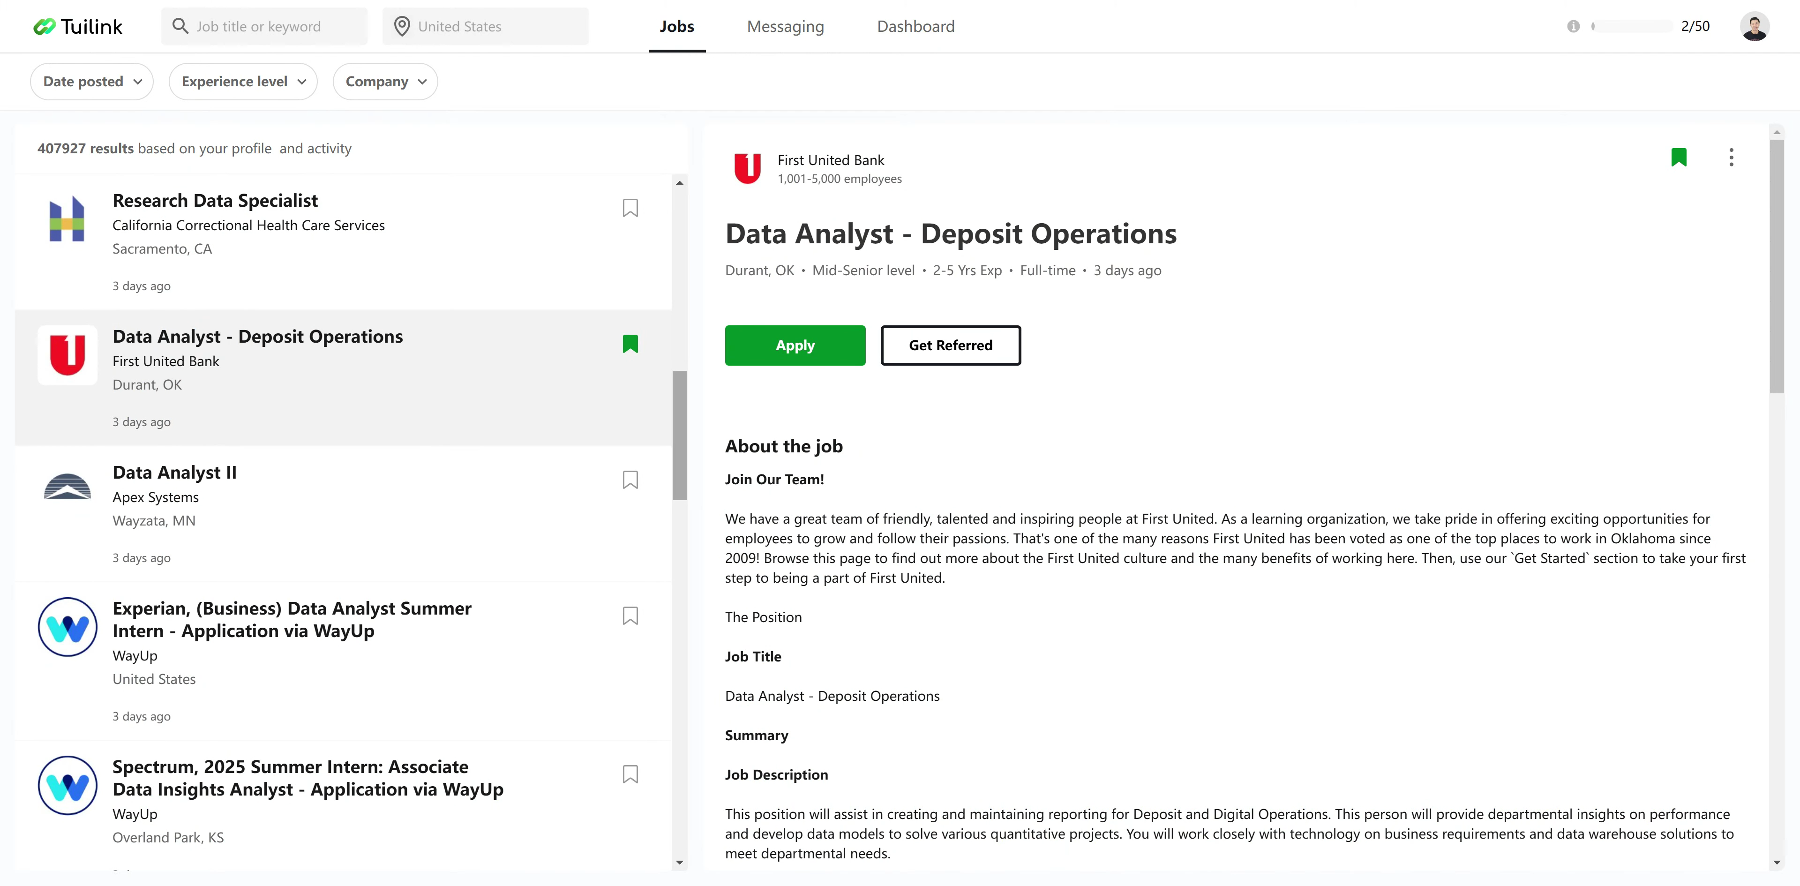The height and width of the screenshot is (886, 1800).
Task: Open the user profile avatar
Action: [1754, 27]
